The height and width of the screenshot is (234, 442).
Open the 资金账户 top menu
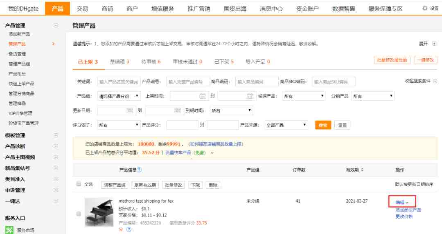307,9
